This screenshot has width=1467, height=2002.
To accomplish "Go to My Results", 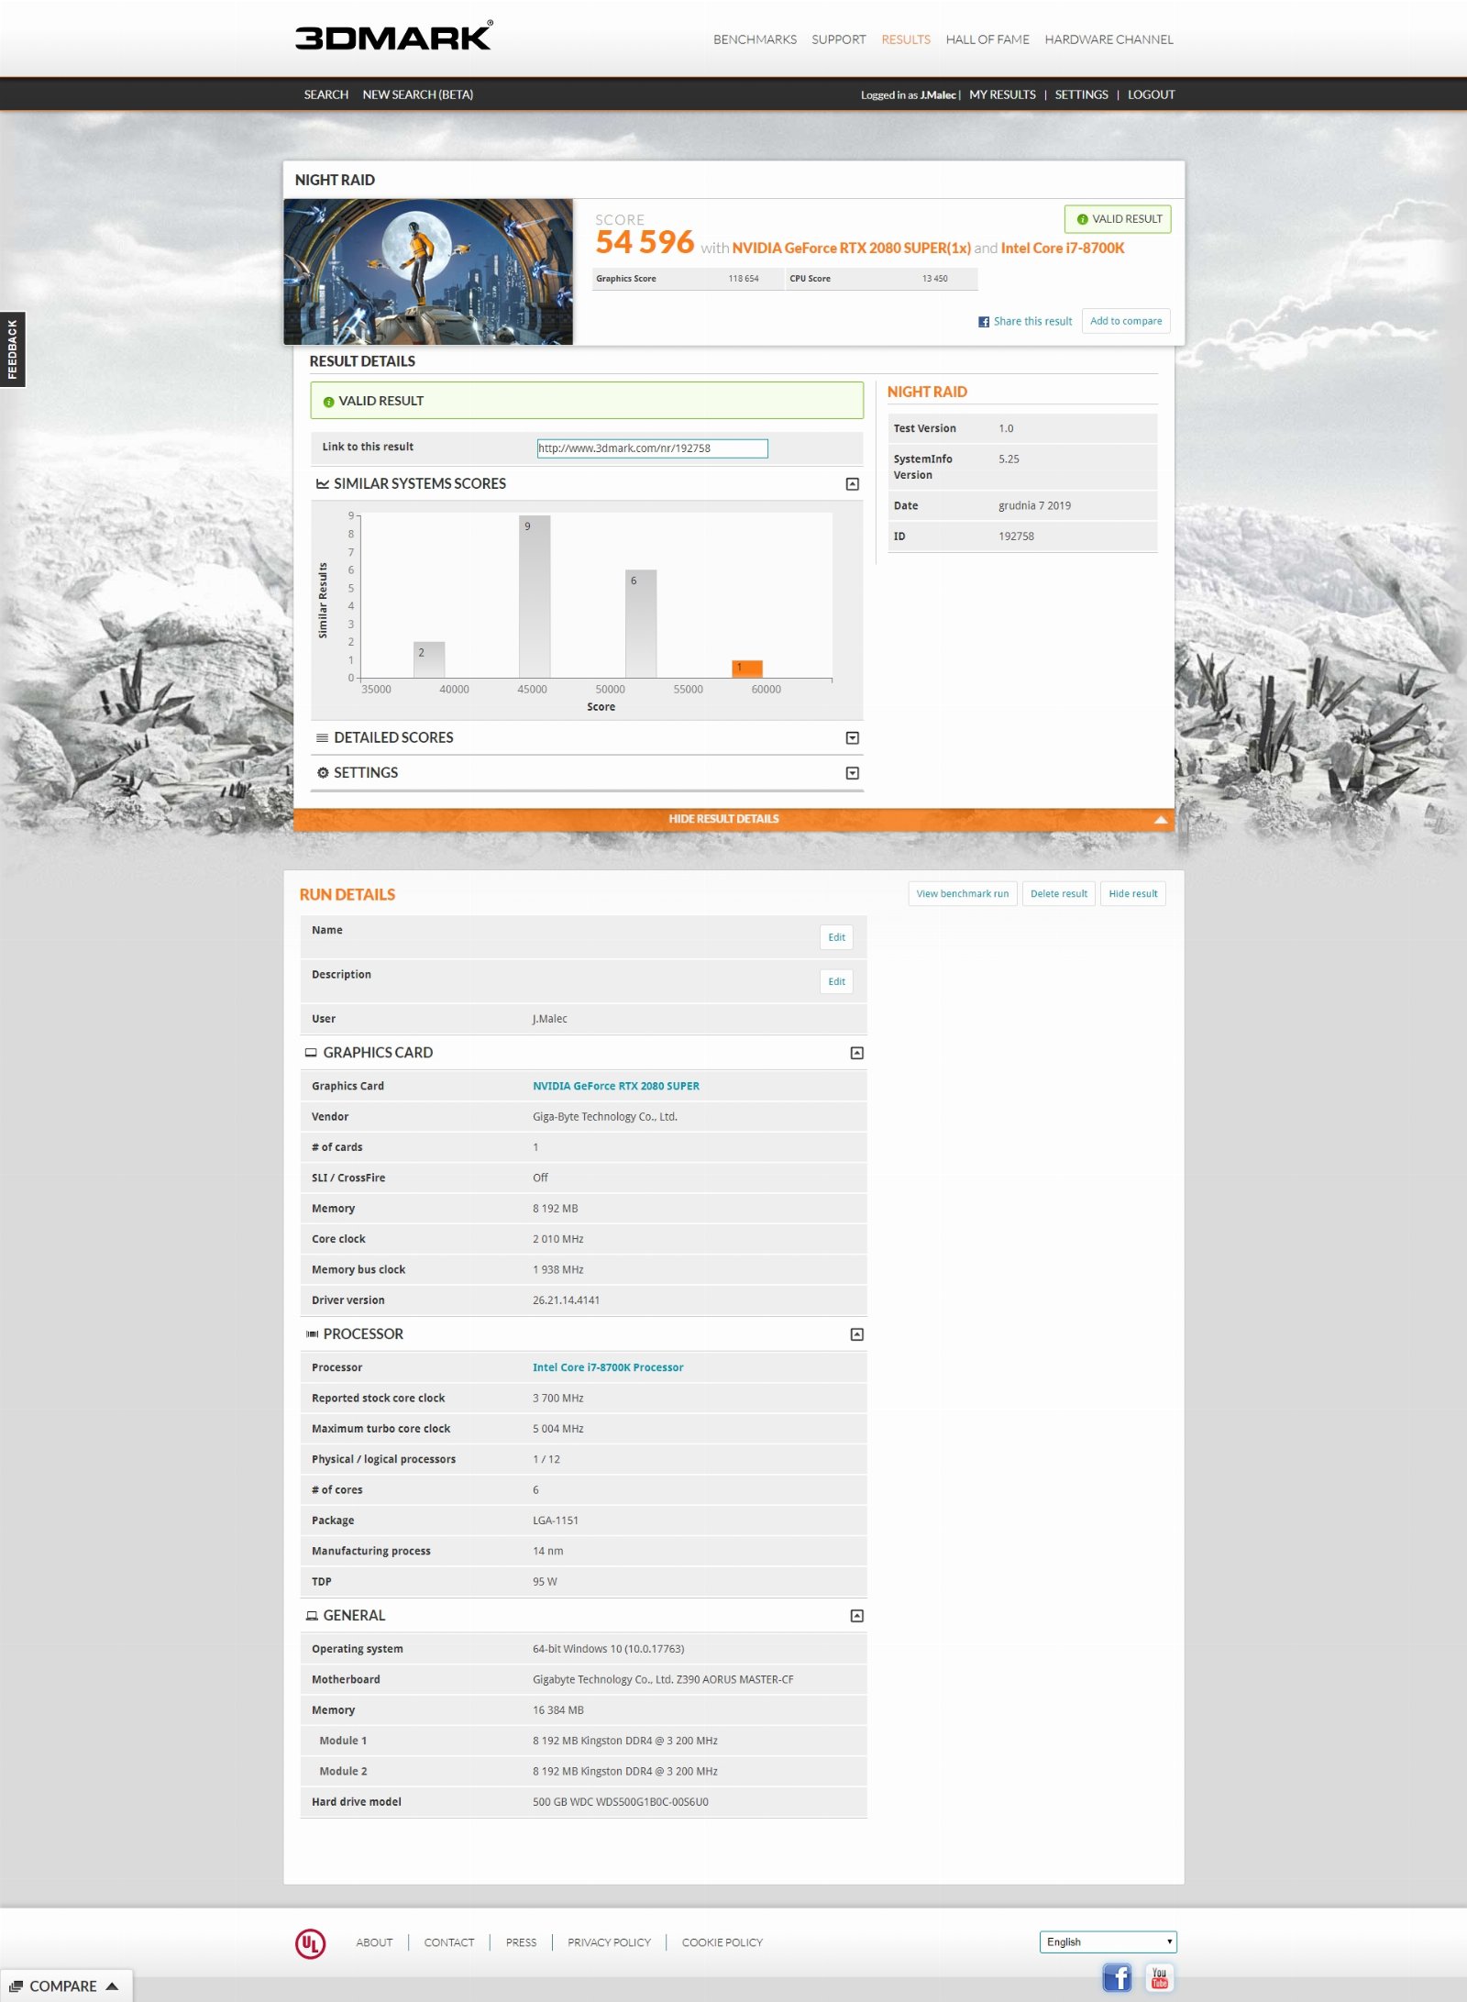I will tap(1002, 94).
